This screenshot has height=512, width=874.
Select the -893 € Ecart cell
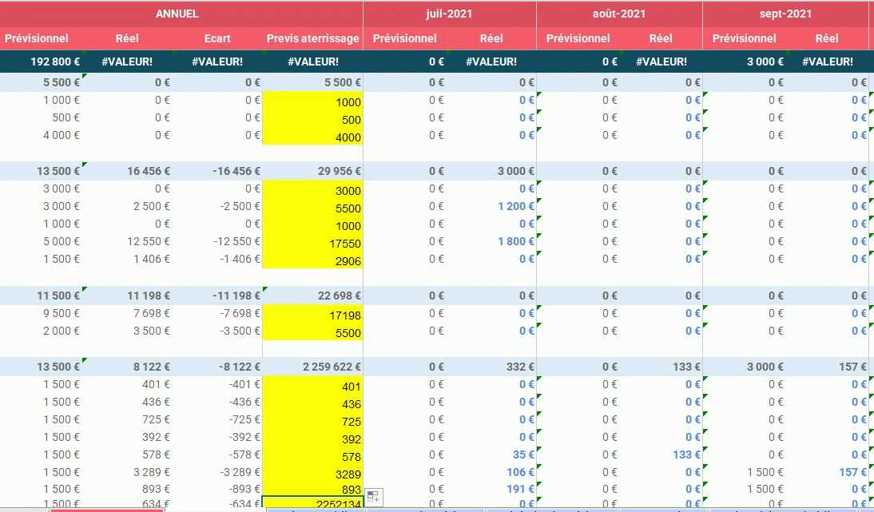[217, 489]
